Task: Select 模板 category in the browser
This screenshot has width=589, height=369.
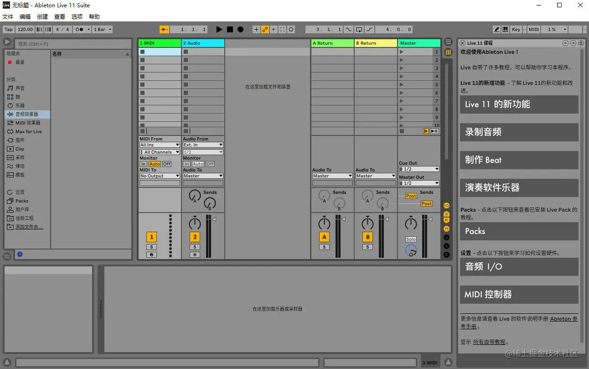Action: coord(27,175)
